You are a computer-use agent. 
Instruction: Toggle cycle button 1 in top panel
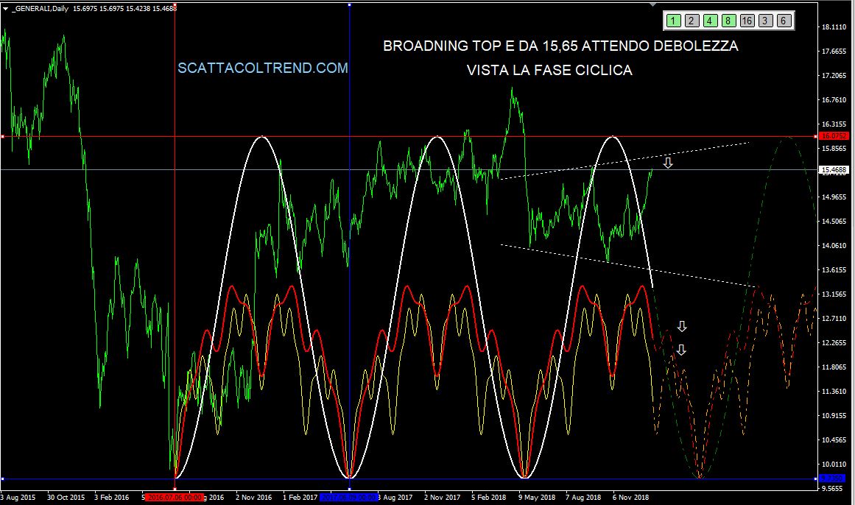pos(673,21)
